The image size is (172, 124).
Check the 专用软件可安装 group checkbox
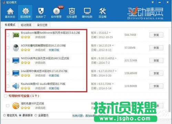(6, 96)
